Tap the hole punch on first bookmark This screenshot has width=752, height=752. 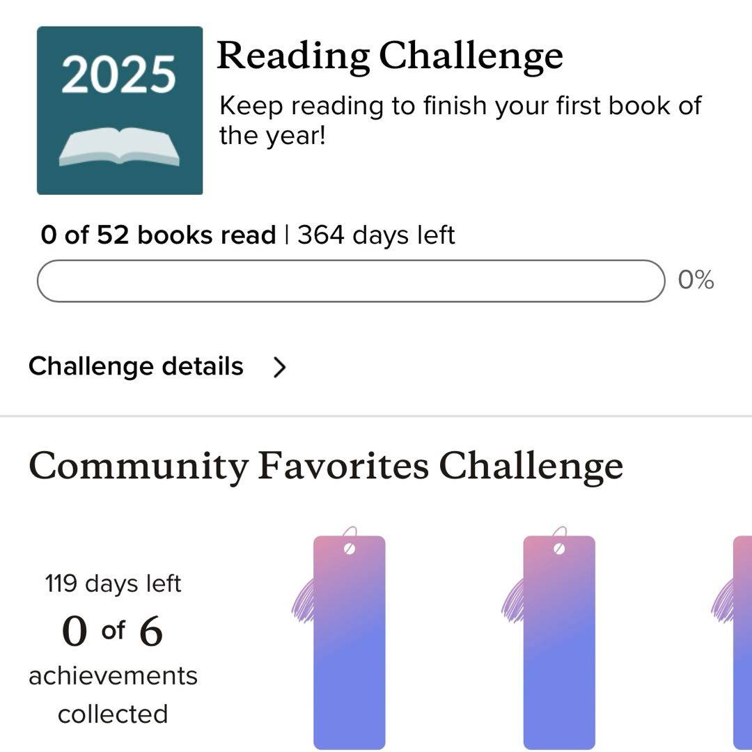(350, 549)
